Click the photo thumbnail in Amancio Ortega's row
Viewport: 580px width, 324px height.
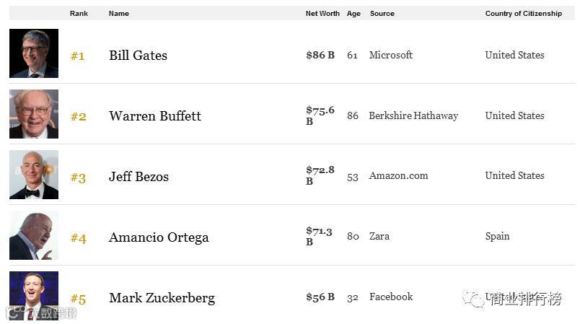(x=34, y=235)
